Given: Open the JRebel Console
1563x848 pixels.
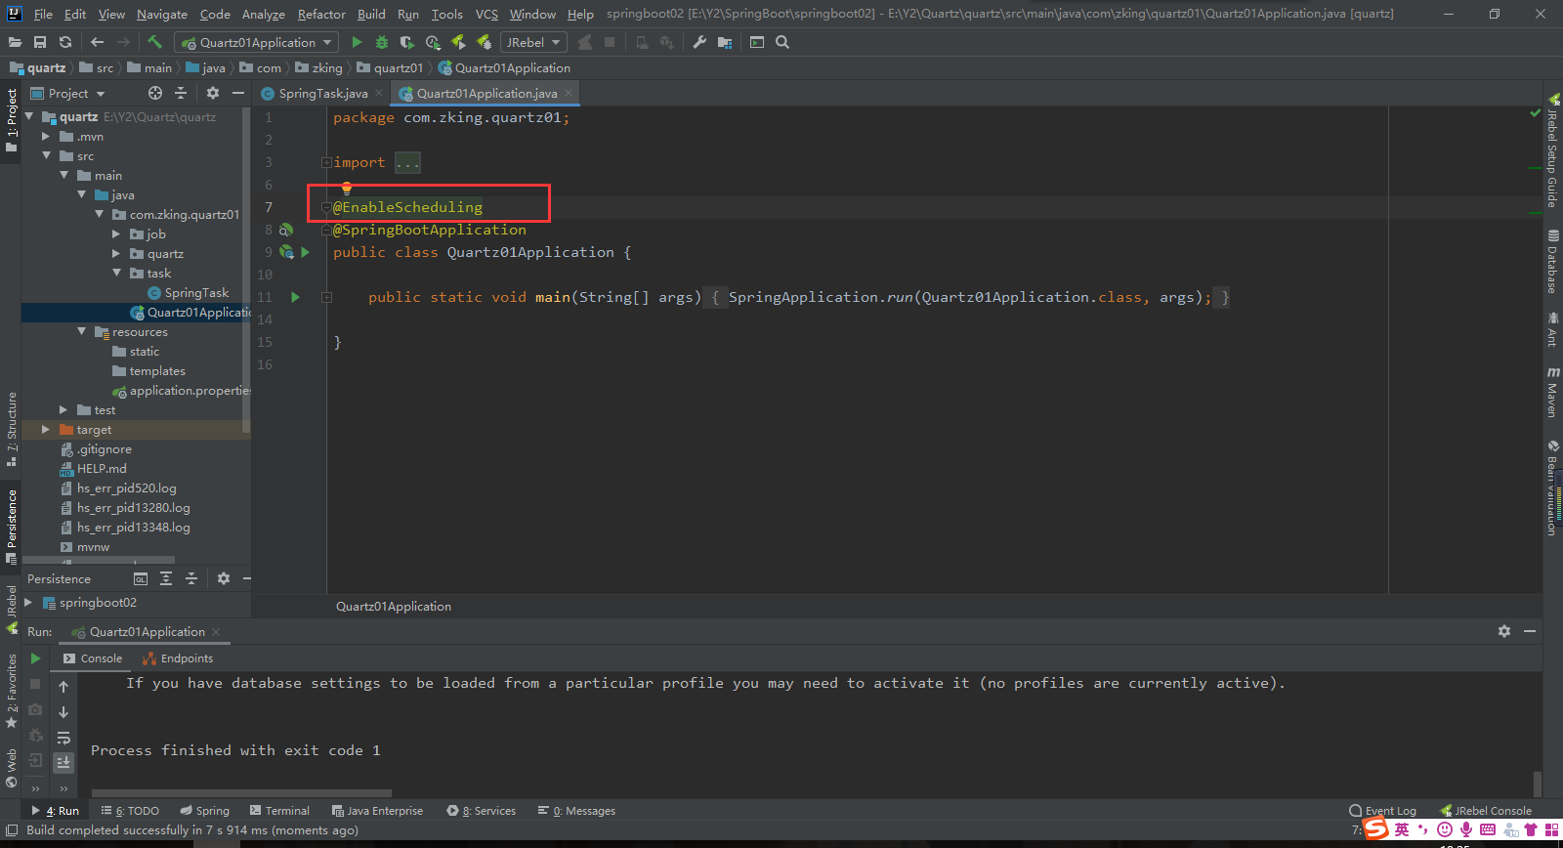Looking at the screenshot, I should 1486,811.
